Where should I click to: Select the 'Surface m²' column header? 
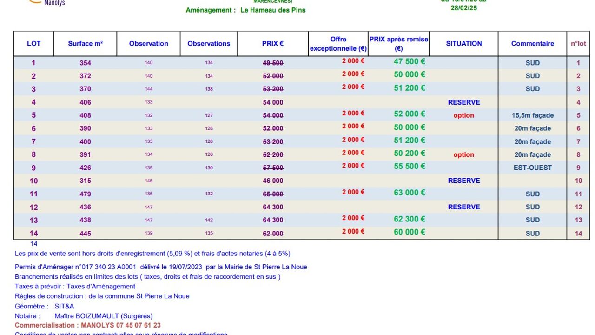[86, 44]
